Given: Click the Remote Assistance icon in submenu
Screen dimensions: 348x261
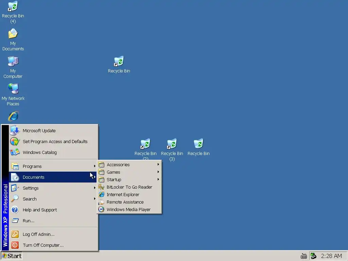Looking at the screenshot, I should (x=101, y=202).
